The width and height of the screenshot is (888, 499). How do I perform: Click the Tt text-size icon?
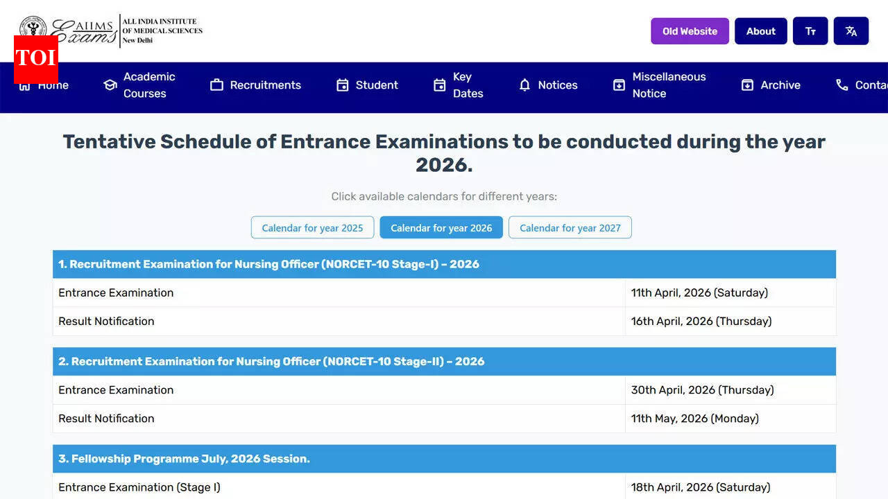pyautogui.click(x=810, y=30)
